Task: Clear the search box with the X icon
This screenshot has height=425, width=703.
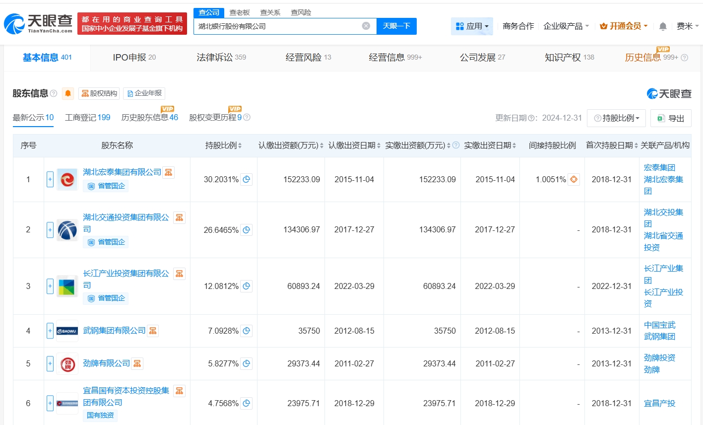Action: [x=366, y=26]
